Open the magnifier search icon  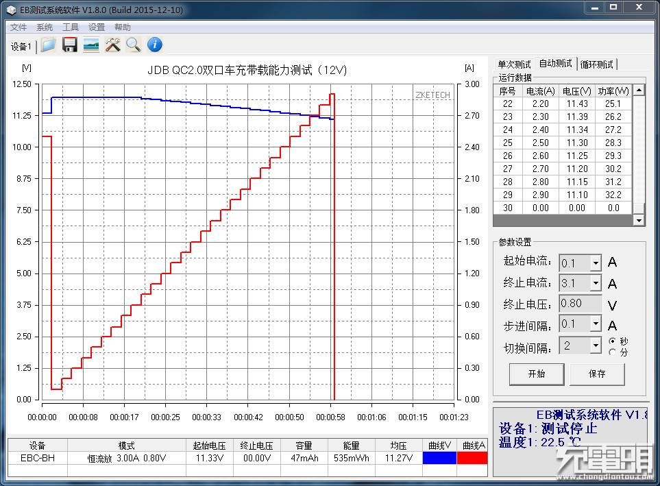[134, 45]
